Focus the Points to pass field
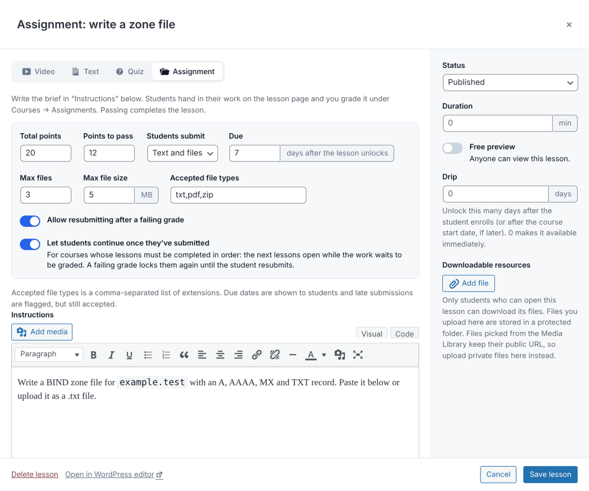589x491 pixels. pos(109,153)
